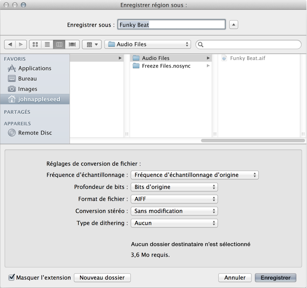The image size is (307, 288).
Task: Open the Type de dithering dropdown
Action: (174, 223)
